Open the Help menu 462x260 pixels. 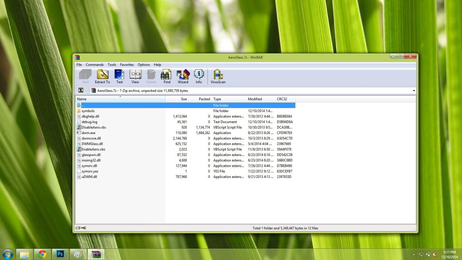(157, 65)
